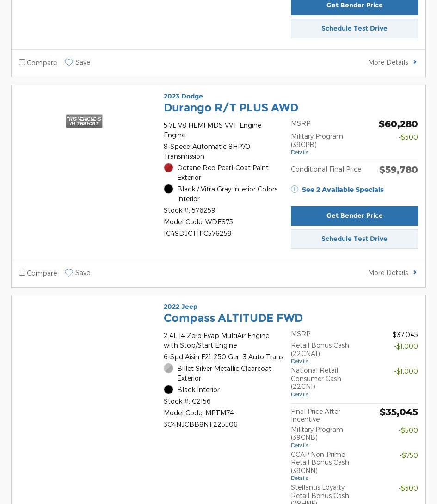Check the Compare box for Durango R/T

(x=22, y=272)
